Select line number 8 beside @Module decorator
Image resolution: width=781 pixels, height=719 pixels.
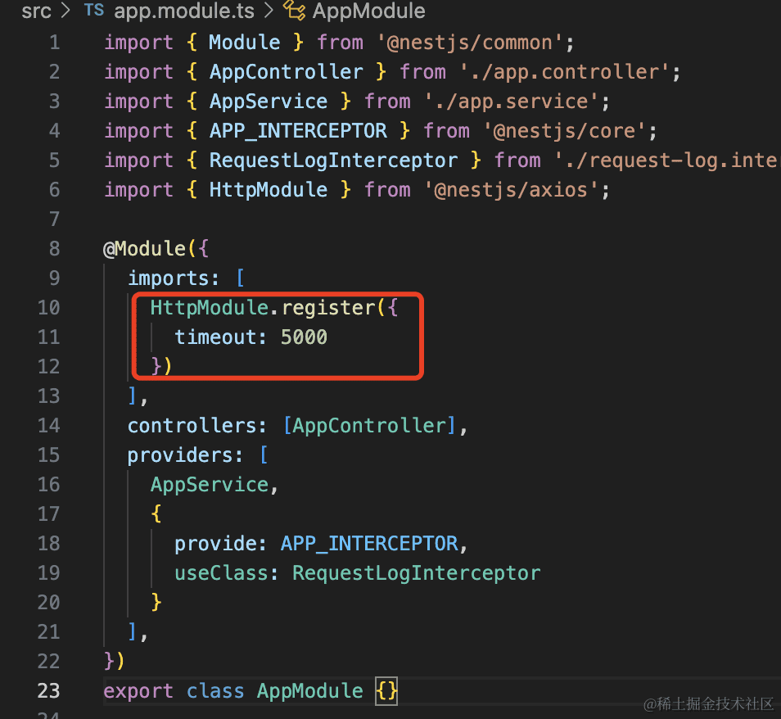[x=54, y=248]
